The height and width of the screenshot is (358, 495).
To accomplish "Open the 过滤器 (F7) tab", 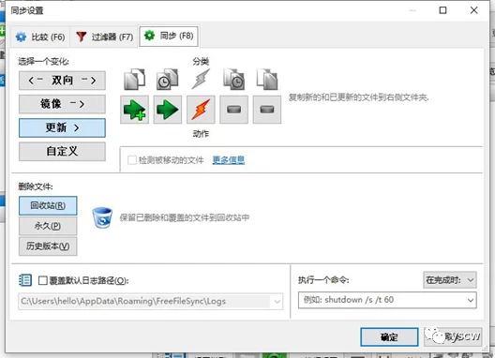I will coord(104,37).
